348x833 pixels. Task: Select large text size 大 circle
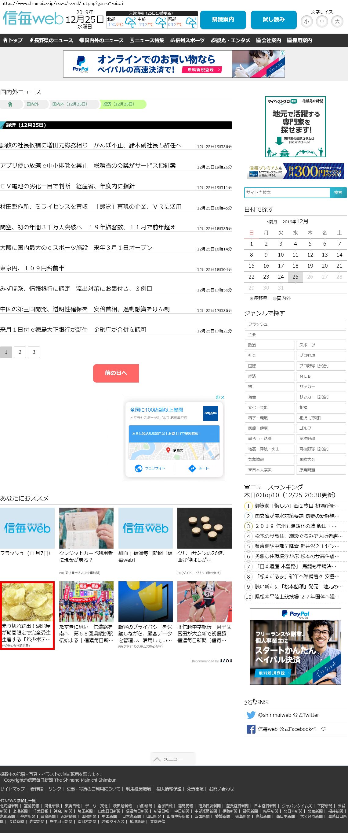(337, 22)
